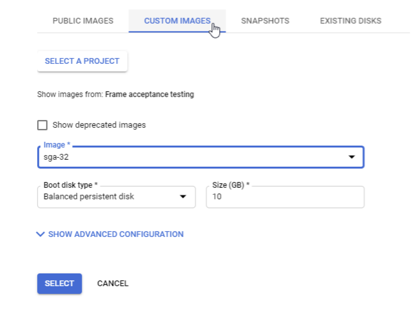Click the Select a Project button

[x=82, y=61]
